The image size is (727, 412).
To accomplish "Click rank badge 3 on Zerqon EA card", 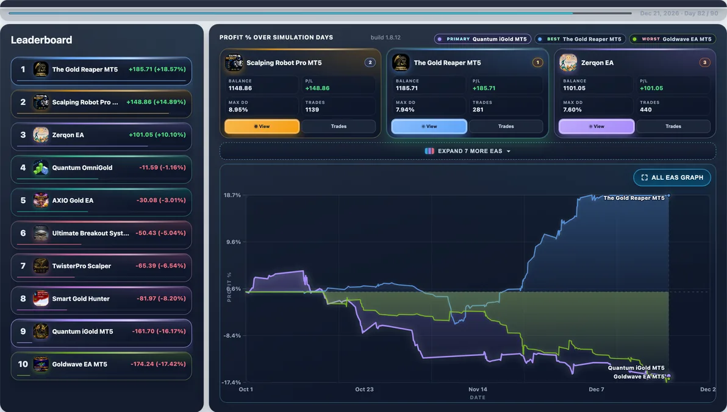I will 705,62.
